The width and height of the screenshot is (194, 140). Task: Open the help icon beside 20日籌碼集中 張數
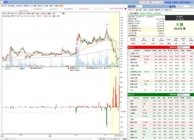click(x=150, y=26)
